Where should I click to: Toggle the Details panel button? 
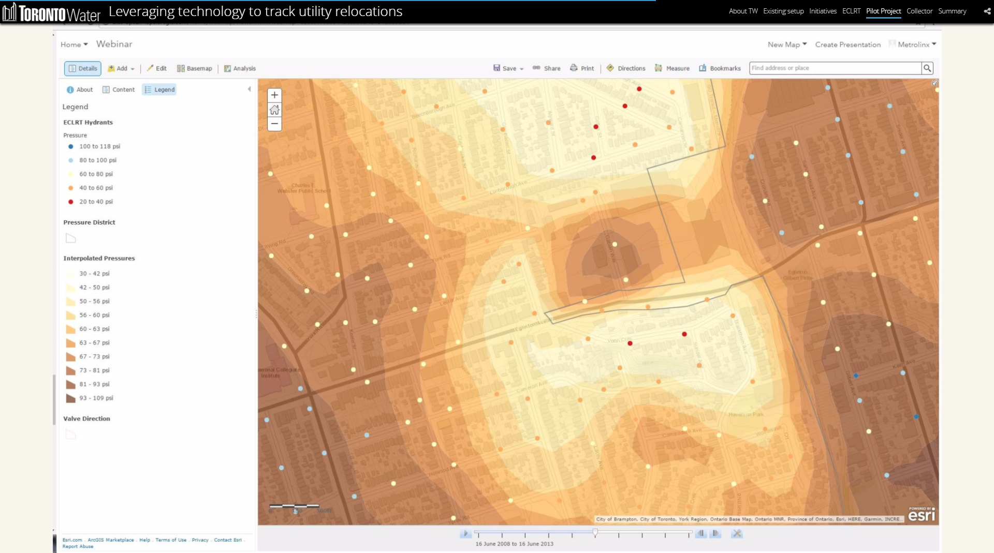[83, 68]
